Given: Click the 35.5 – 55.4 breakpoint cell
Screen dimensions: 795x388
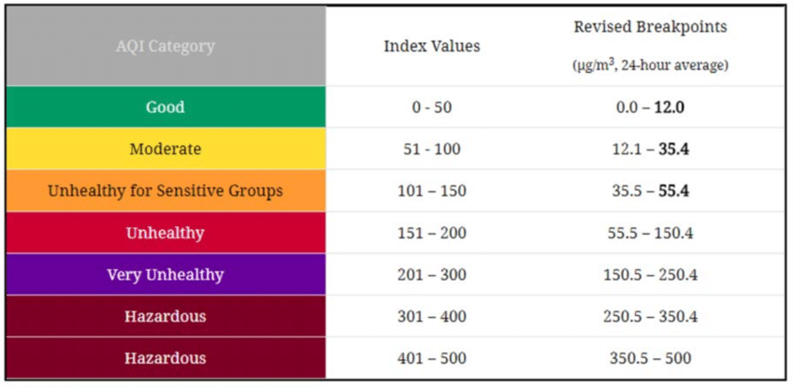Looking at the screenshot, I should tap(650, 192).
